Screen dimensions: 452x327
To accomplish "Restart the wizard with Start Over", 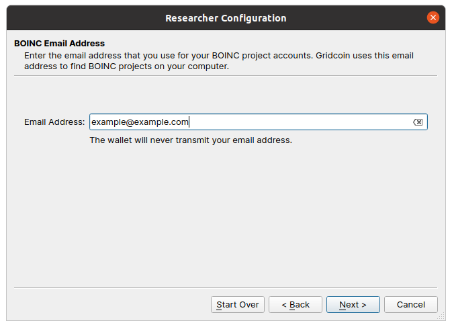I will coord(238,305).
